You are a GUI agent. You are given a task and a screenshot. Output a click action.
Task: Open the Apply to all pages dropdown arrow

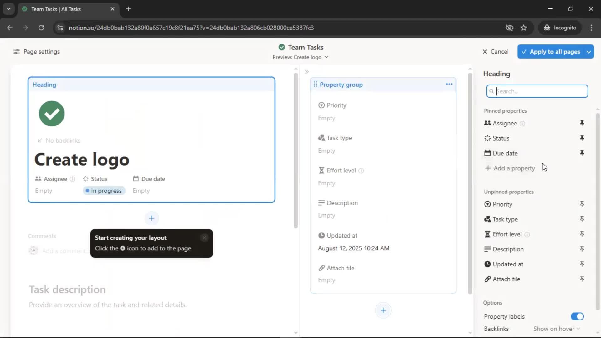(589, 52)
